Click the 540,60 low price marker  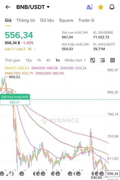pos(96,177)
